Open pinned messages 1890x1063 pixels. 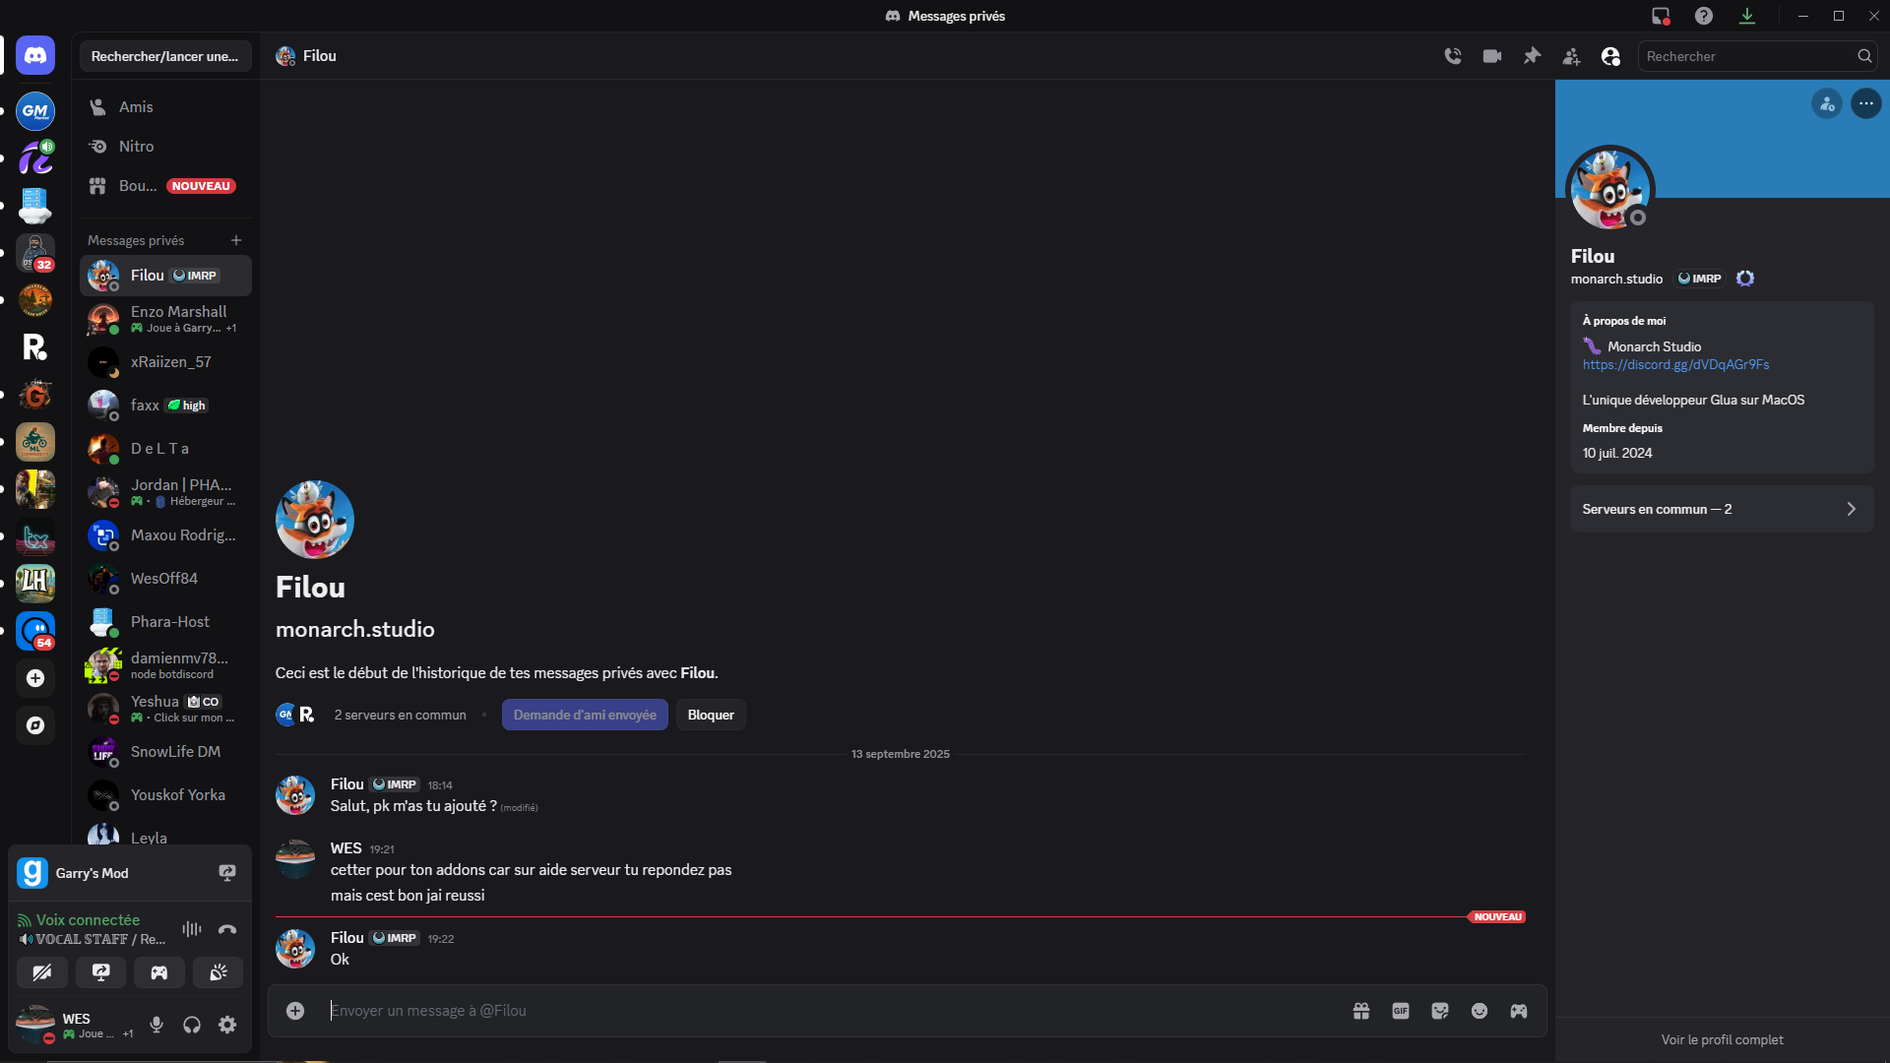point(1532,56)
